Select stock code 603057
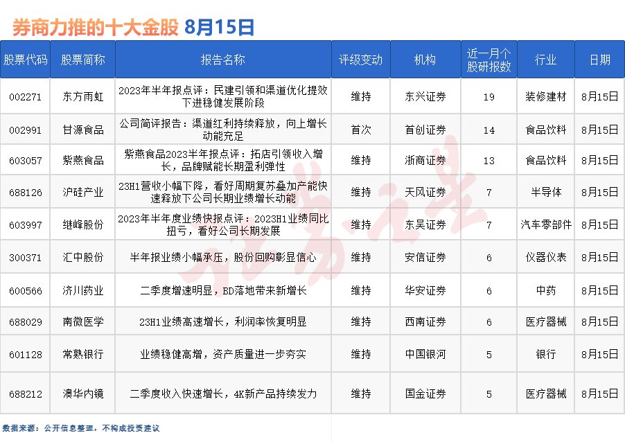Viewport: 625px width, 442px height. coord(25,160)
